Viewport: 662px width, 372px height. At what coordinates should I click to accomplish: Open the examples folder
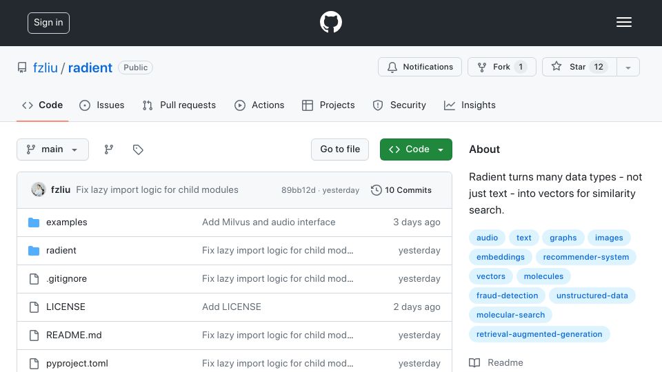pos(67,223)
